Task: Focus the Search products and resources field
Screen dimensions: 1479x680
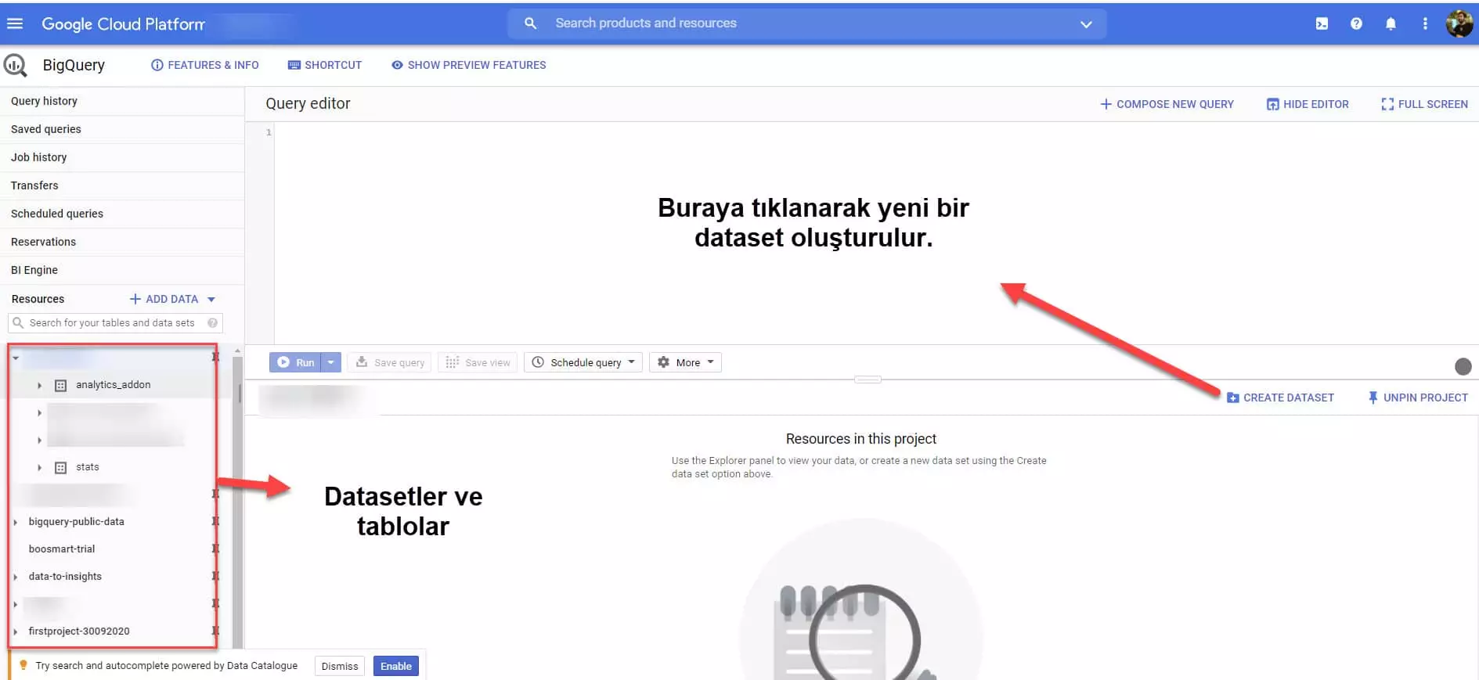Action: pos(807,23)
